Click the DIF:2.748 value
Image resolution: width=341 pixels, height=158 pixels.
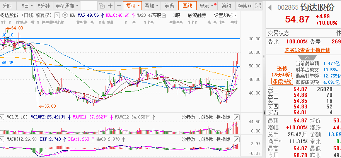tap(51, 139)
